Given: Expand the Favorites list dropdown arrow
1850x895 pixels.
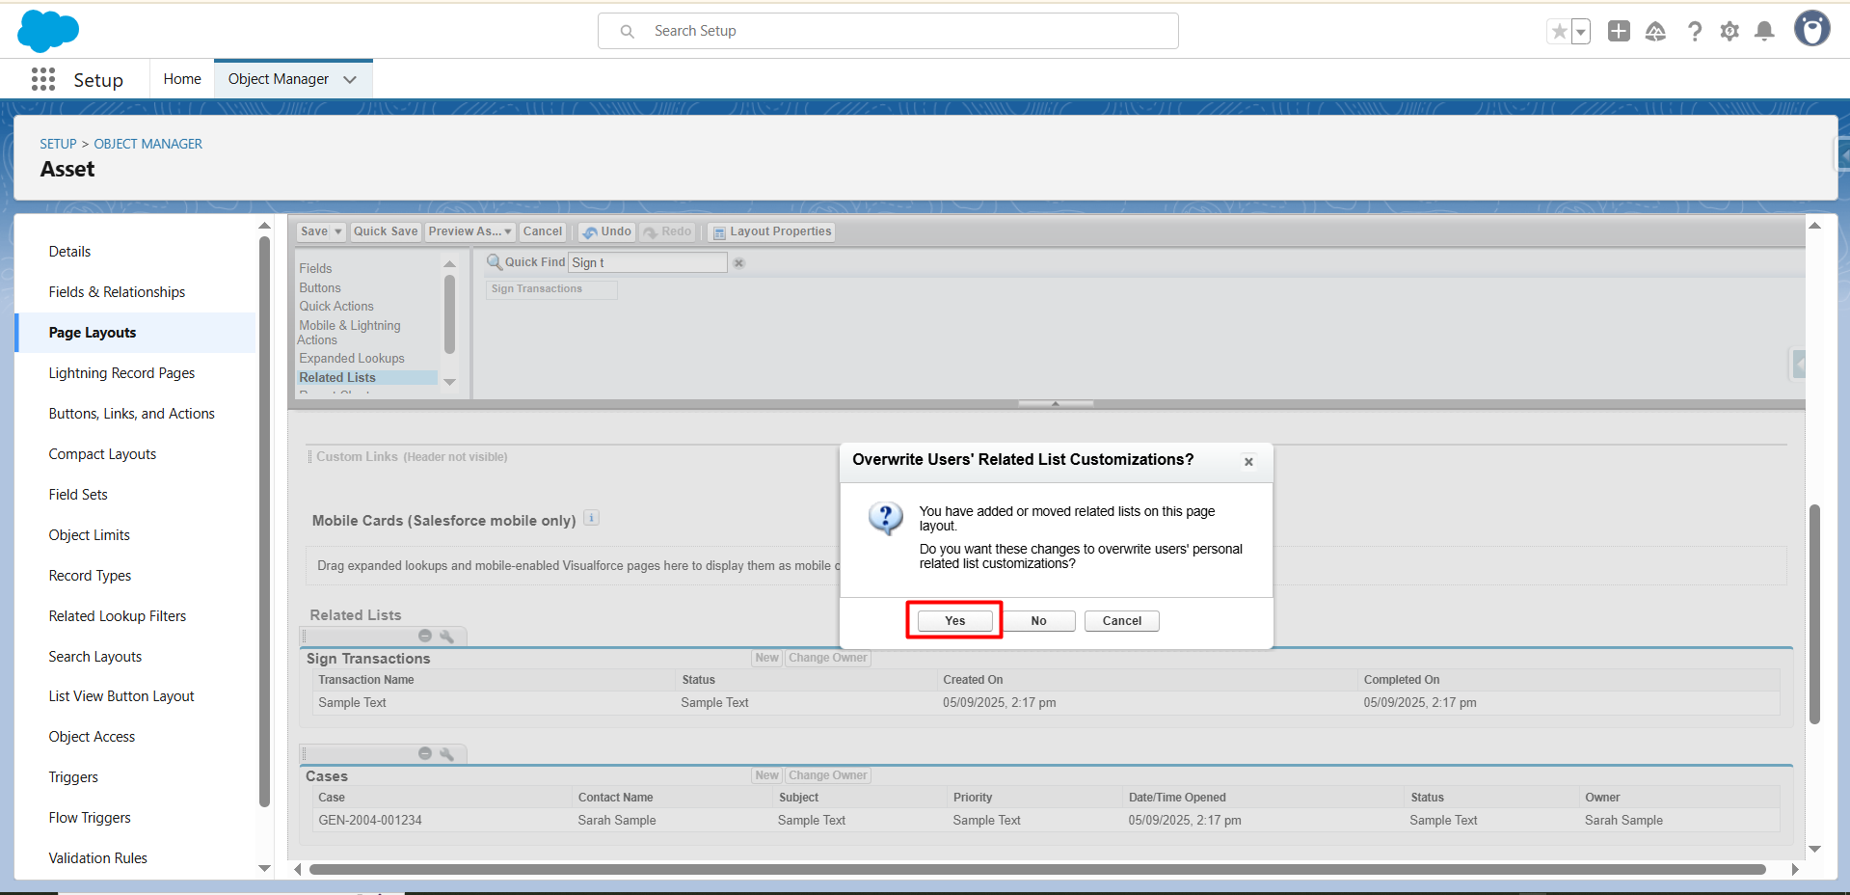Looking at the screenshot, I should click(1581, 32).
